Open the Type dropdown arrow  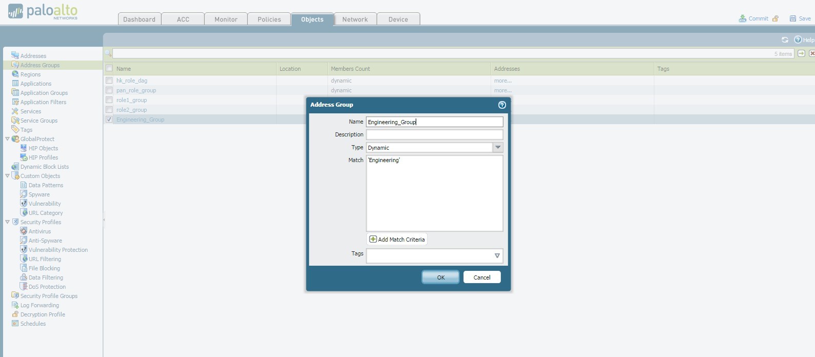click(x=497, y=147)
